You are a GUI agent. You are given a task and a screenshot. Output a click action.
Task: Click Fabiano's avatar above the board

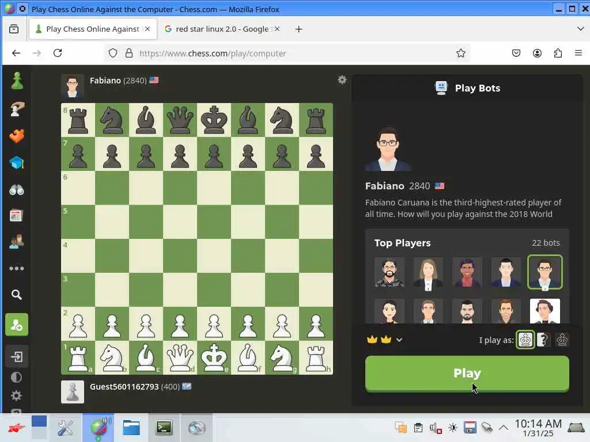(x=72, y=86)
